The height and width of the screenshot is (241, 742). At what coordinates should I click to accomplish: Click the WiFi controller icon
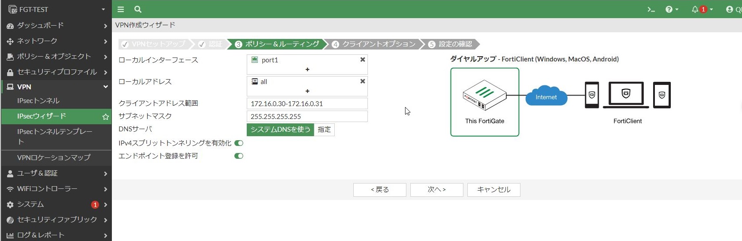click(10, 189)
